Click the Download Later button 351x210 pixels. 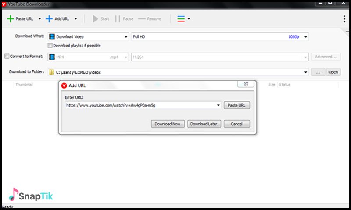point(204,124)
